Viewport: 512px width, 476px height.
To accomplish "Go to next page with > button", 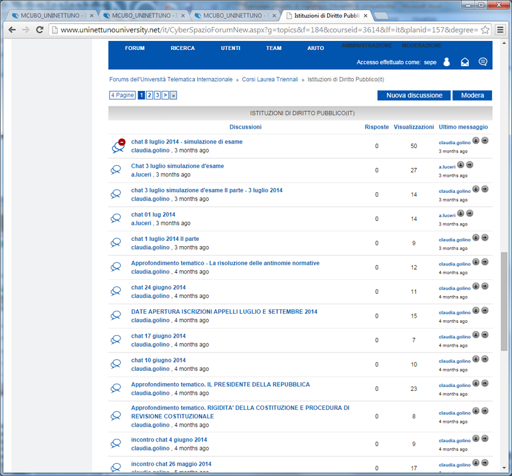I will (x=165, y=95).
